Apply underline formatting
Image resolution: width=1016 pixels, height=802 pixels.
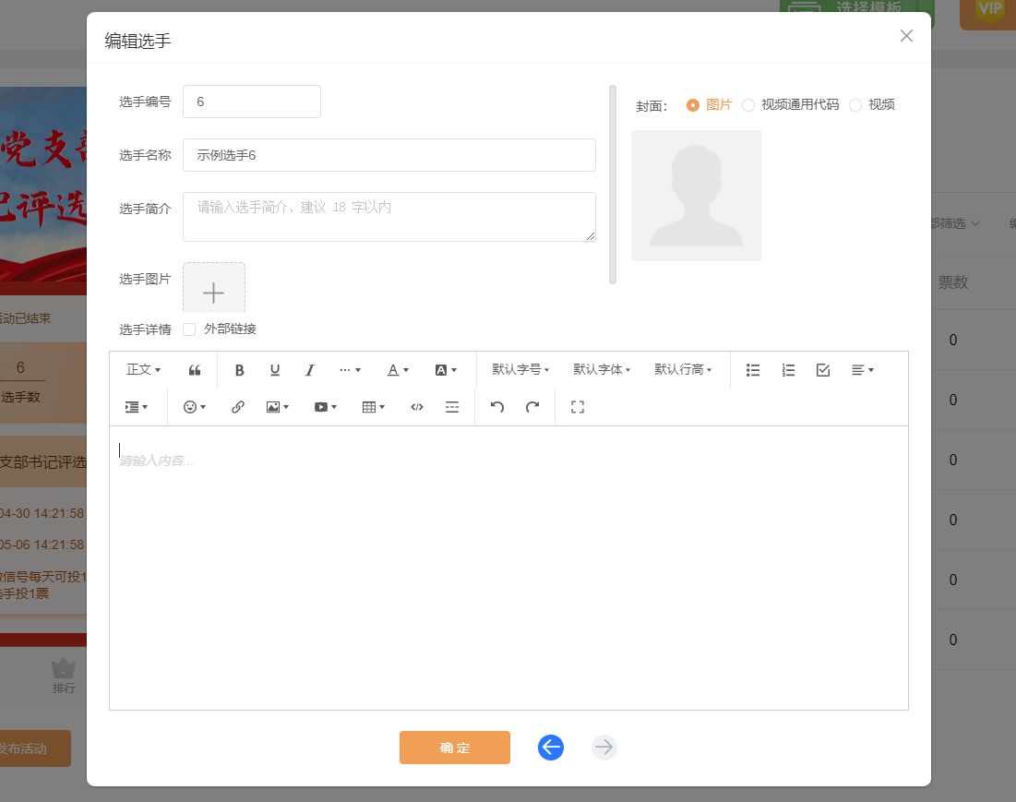coord(274,370)
